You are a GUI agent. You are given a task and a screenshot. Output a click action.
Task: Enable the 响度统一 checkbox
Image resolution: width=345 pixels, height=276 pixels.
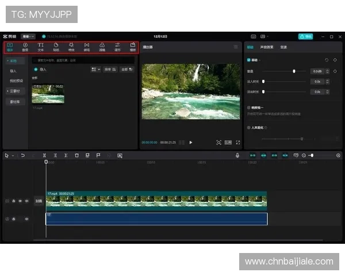(248, 107)
